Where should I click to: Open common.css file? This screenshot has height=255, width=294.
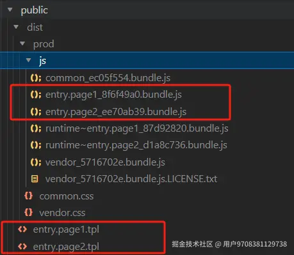click(x=67, y=196)
